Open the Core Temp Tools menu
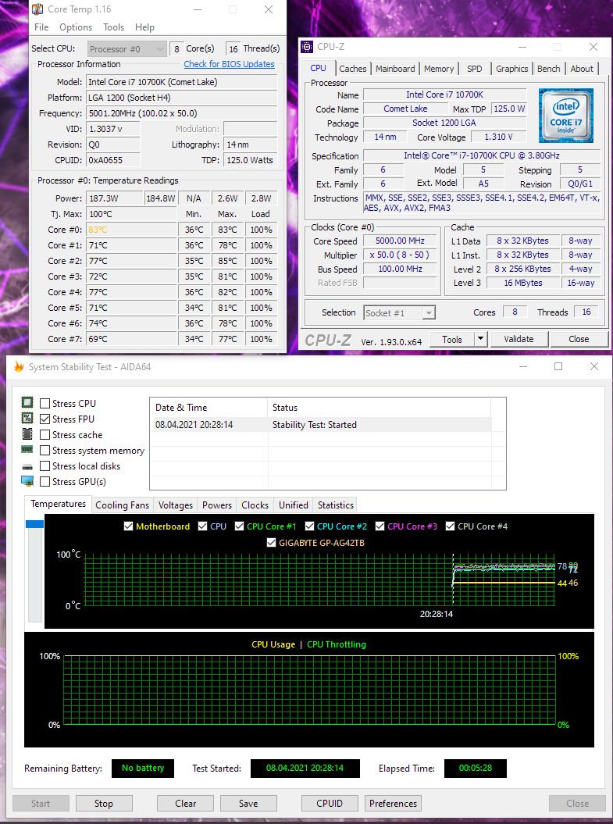 113,27
